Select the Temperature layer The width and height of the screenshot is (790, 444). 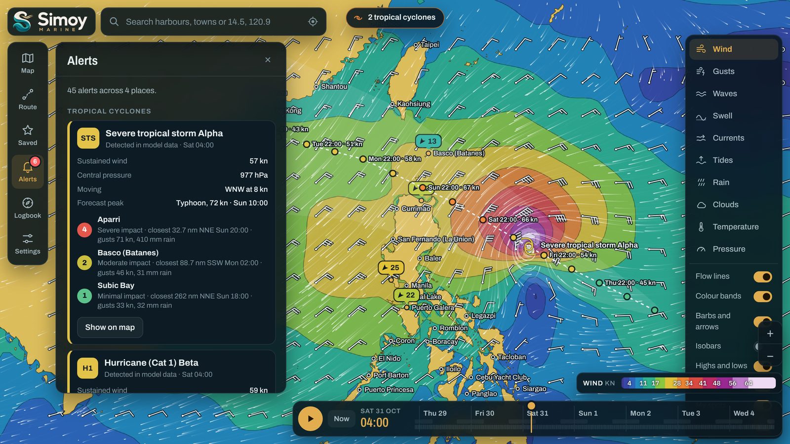point(734,226)
